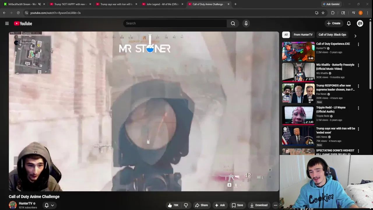The height and width of the screenshot is (210, 373).
Task: Open Trippie Redd - Lil Wayne video title
Action: click(x=331, y=109)
